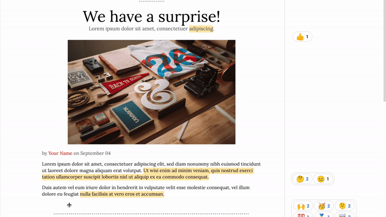Click the September 04 date text
386x217 pixels.
pos(95,153)
